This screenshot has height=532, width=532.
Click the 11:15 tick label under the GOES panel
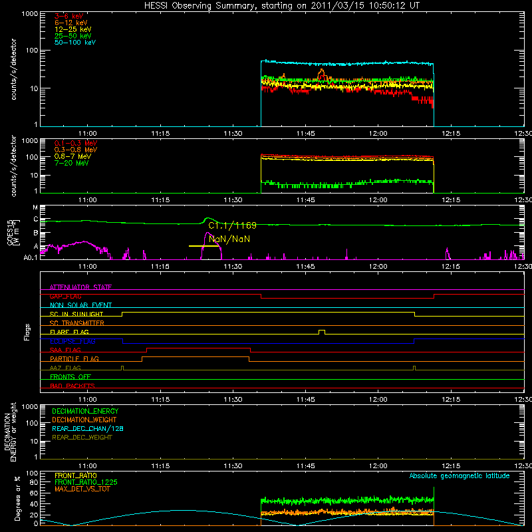click(x=160, y=267)
